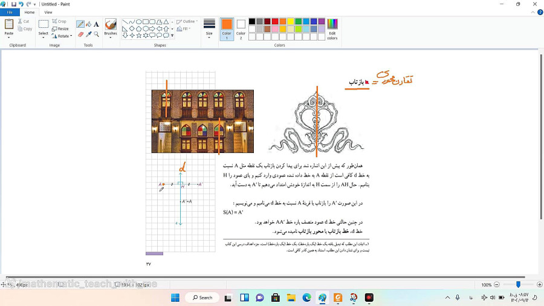
Task: Pick the Diamond shape
Action: point(132,28)
